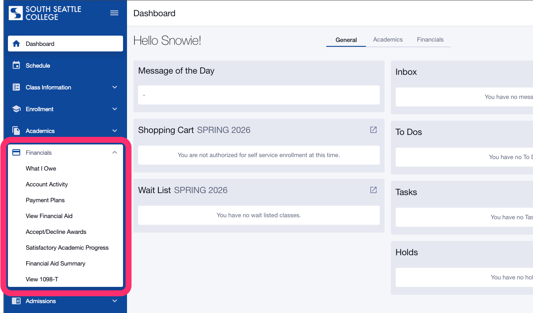533x313 pixels.
Task: Click the Financials card icon in the sidebar
Action: click(x=16, y=152)
